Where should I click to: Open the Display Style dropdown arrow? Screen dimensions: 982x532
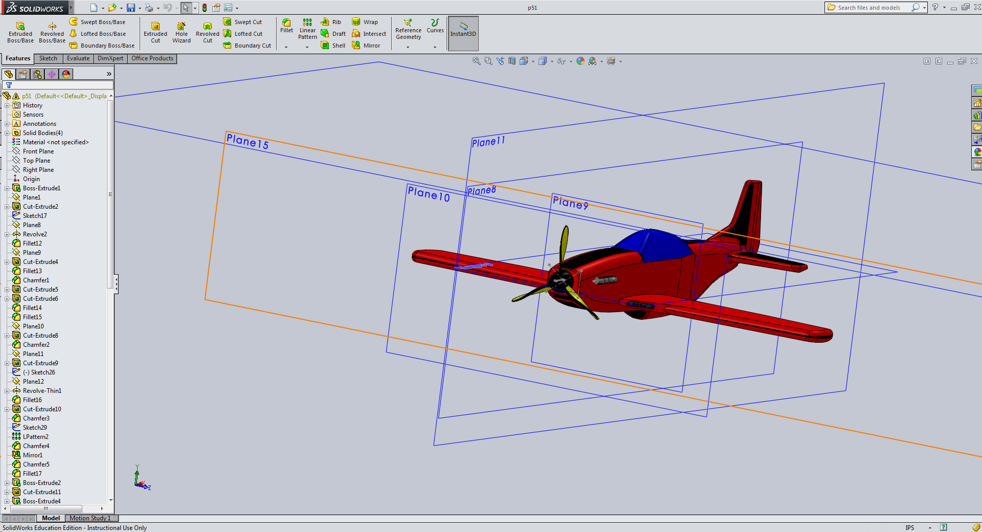pyautogui.click(x=552, y=61)
